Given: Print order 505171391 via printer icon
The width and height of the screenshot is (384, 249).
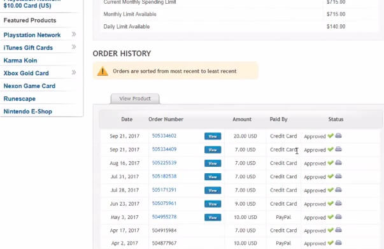Looking at the screenshot, I should pyautogui.click(x=338, y=190).
